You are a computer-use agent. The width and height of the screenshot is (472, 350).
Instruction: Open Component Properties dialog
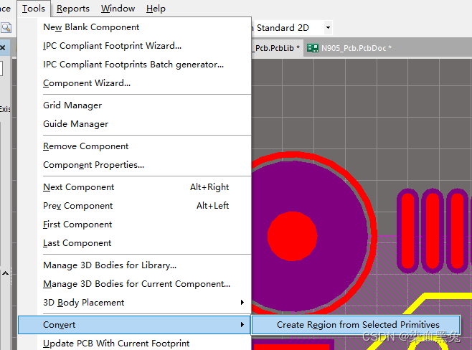(x=134, y=165)
